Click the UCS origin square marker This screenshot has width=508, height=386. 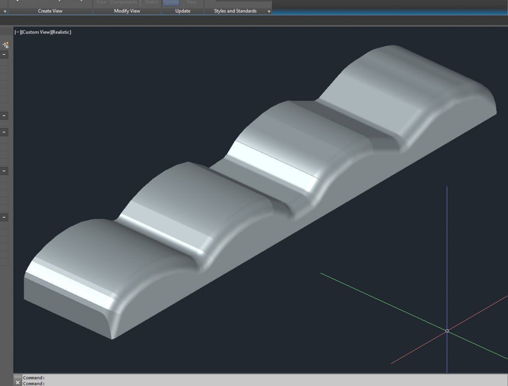pyautogui.click(x=447, y=331)
